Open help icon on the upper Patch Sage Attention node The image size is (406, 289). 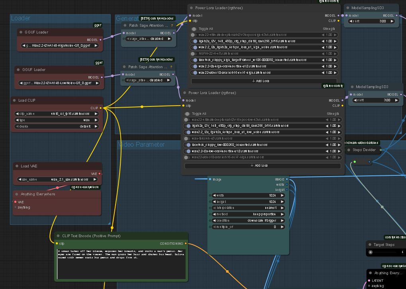(x=172, y=26)
